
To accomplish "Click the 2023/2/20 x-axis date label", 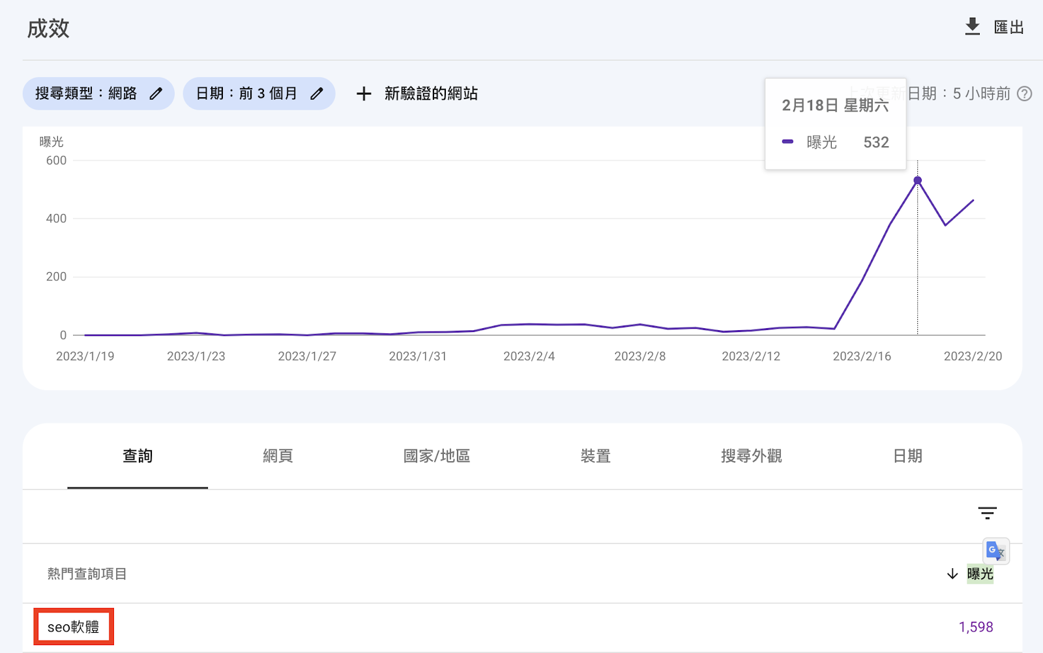I will click(x=973, y=356).
